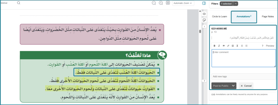Insert math sigma formula in comment
Viewport: 278px width, 105px height.
(237, 46)
